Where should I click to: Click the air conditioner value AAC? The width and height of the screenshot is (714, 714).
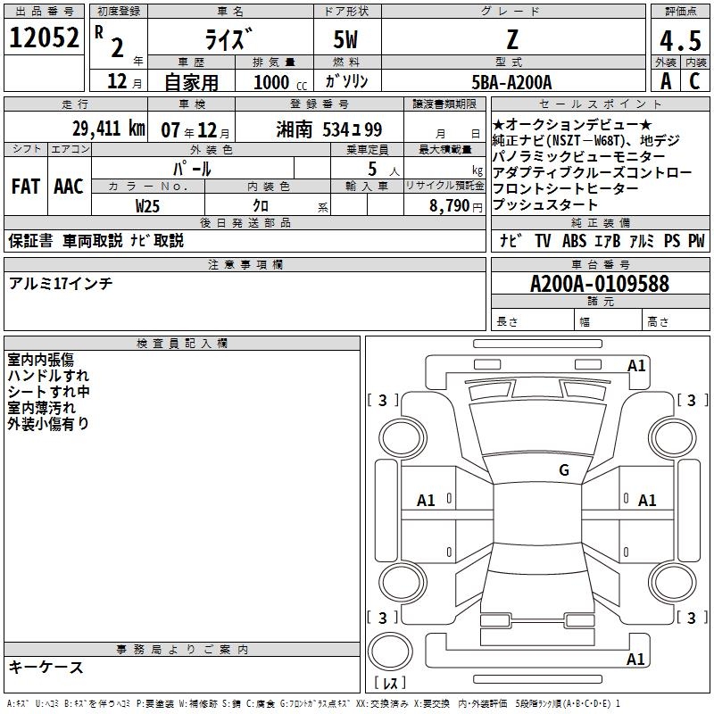[69, 187]
